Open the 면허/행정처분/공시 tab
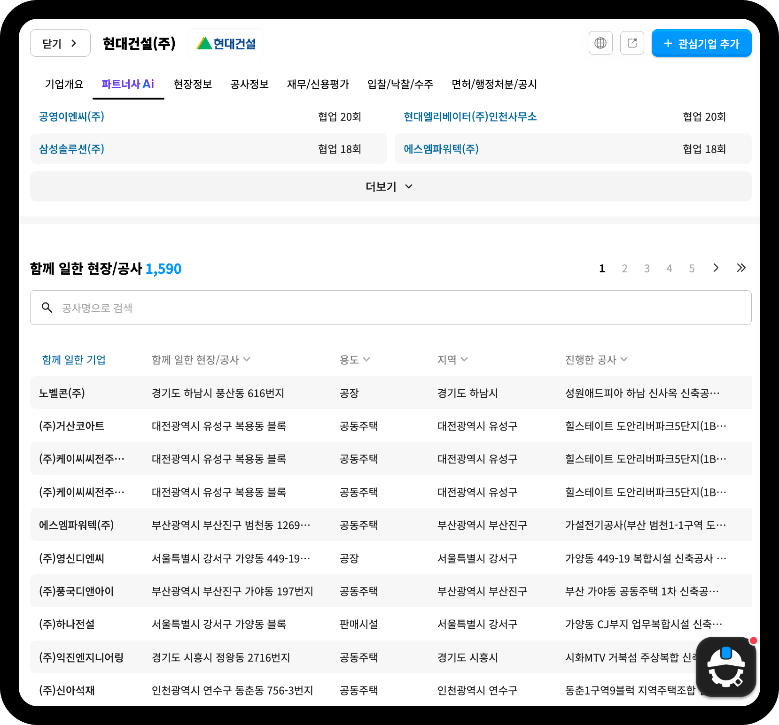Image resolution: width=779 pixels, height=725 pixels. tap(494, 84)
